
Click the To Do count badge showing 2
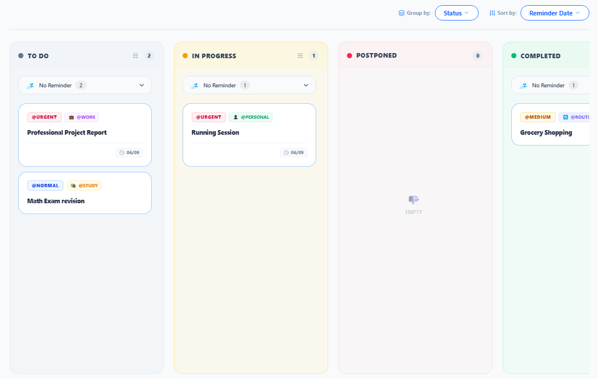(149, 56)
